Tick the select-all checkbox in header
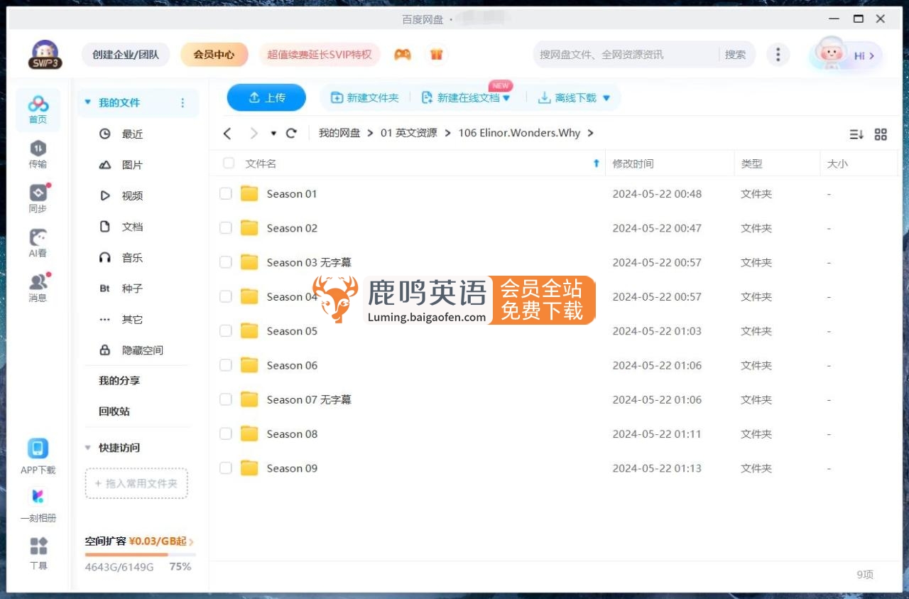Screen dimensions: 909x599 coord(228,163)
